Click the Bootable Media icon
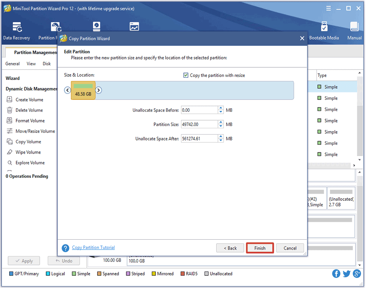The image size is (366, 288). [324, 31]
